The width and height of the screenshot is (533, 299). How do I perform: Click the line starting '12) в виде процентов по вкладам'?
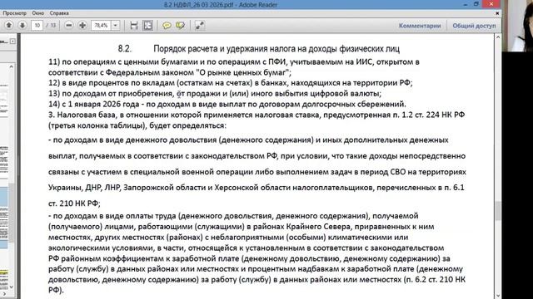230,83
